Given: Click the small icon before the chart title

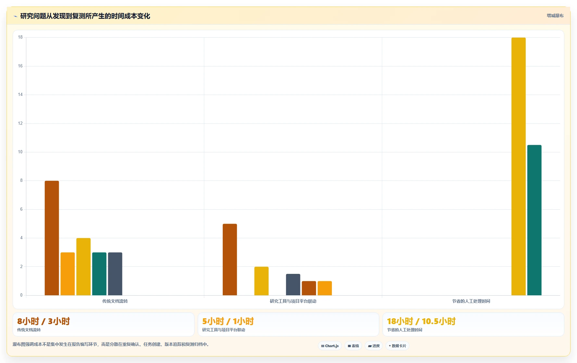Looking at the screenshot, I should click(x=15, y=16).
